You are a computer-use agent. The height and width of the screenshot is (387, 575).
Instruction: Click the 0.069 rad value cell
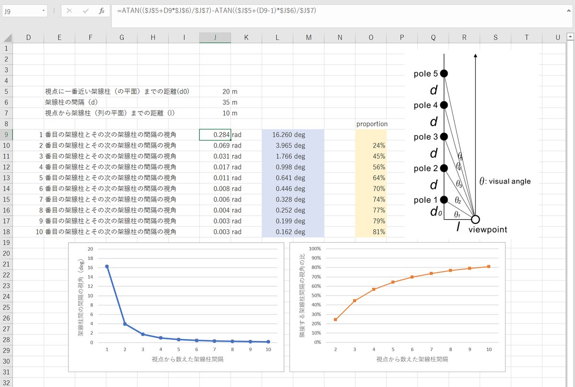[x=215, y=145]
